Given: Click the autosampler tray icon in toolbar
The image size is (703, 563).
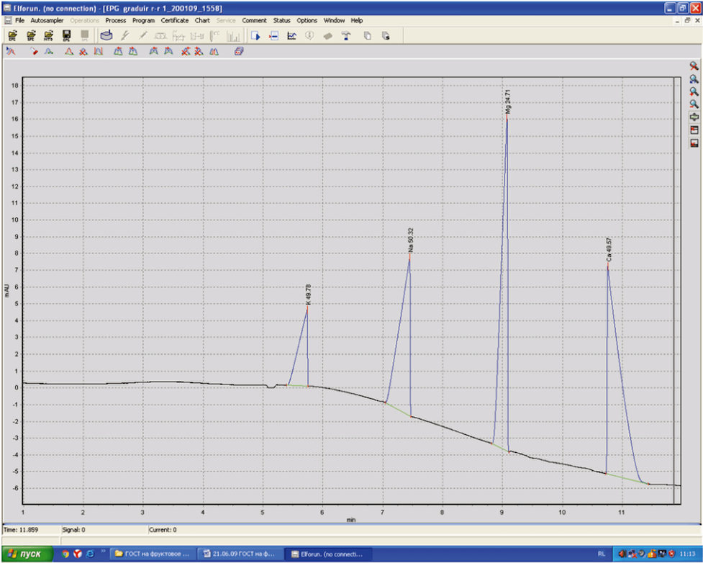Looking at the screenshot, I should 106,35.
